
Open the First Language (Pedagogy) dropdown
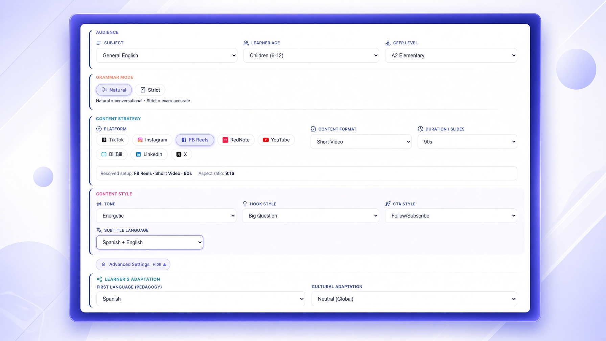tap(201, 299)
